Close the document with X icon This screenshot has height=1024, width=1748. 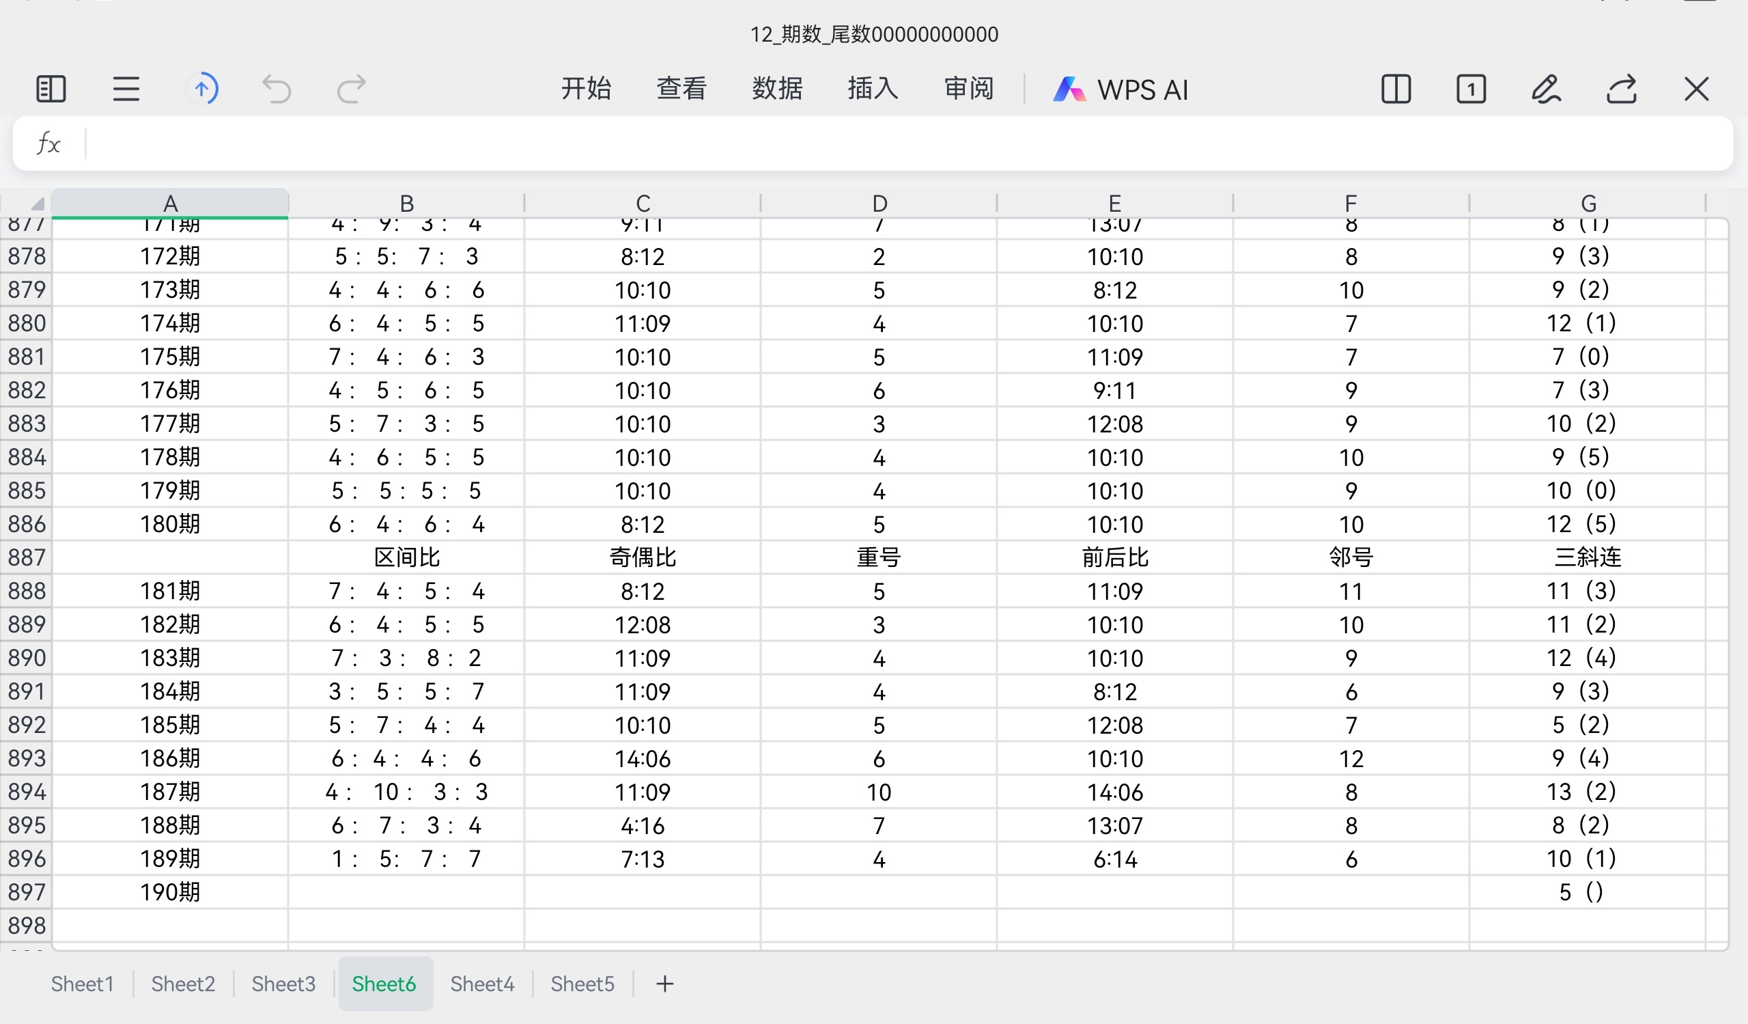pos(1697,89)
